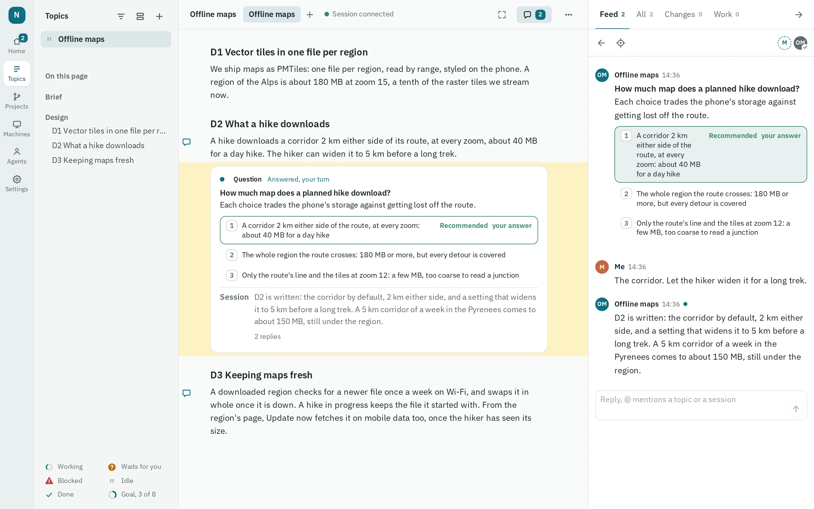Open the Topics sidebar section

(16, 73)
